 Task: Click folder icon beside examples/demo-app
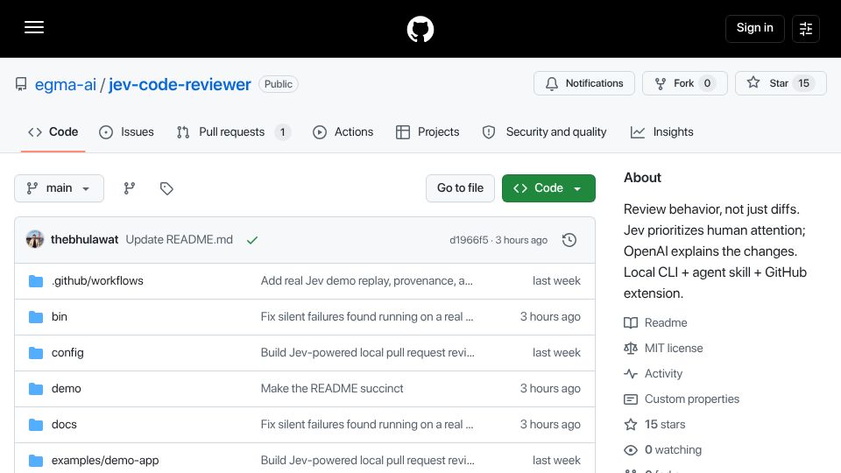tap(36, 461)
